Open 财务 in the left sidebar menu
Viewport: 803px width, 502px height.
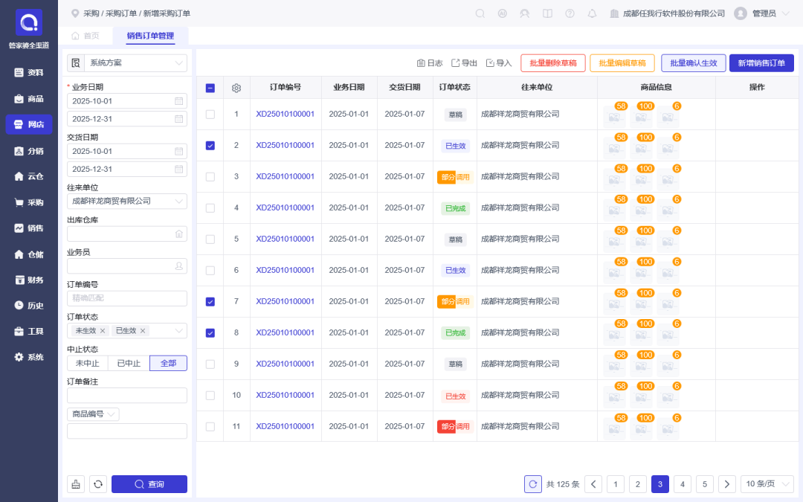[x=29, y=280]
